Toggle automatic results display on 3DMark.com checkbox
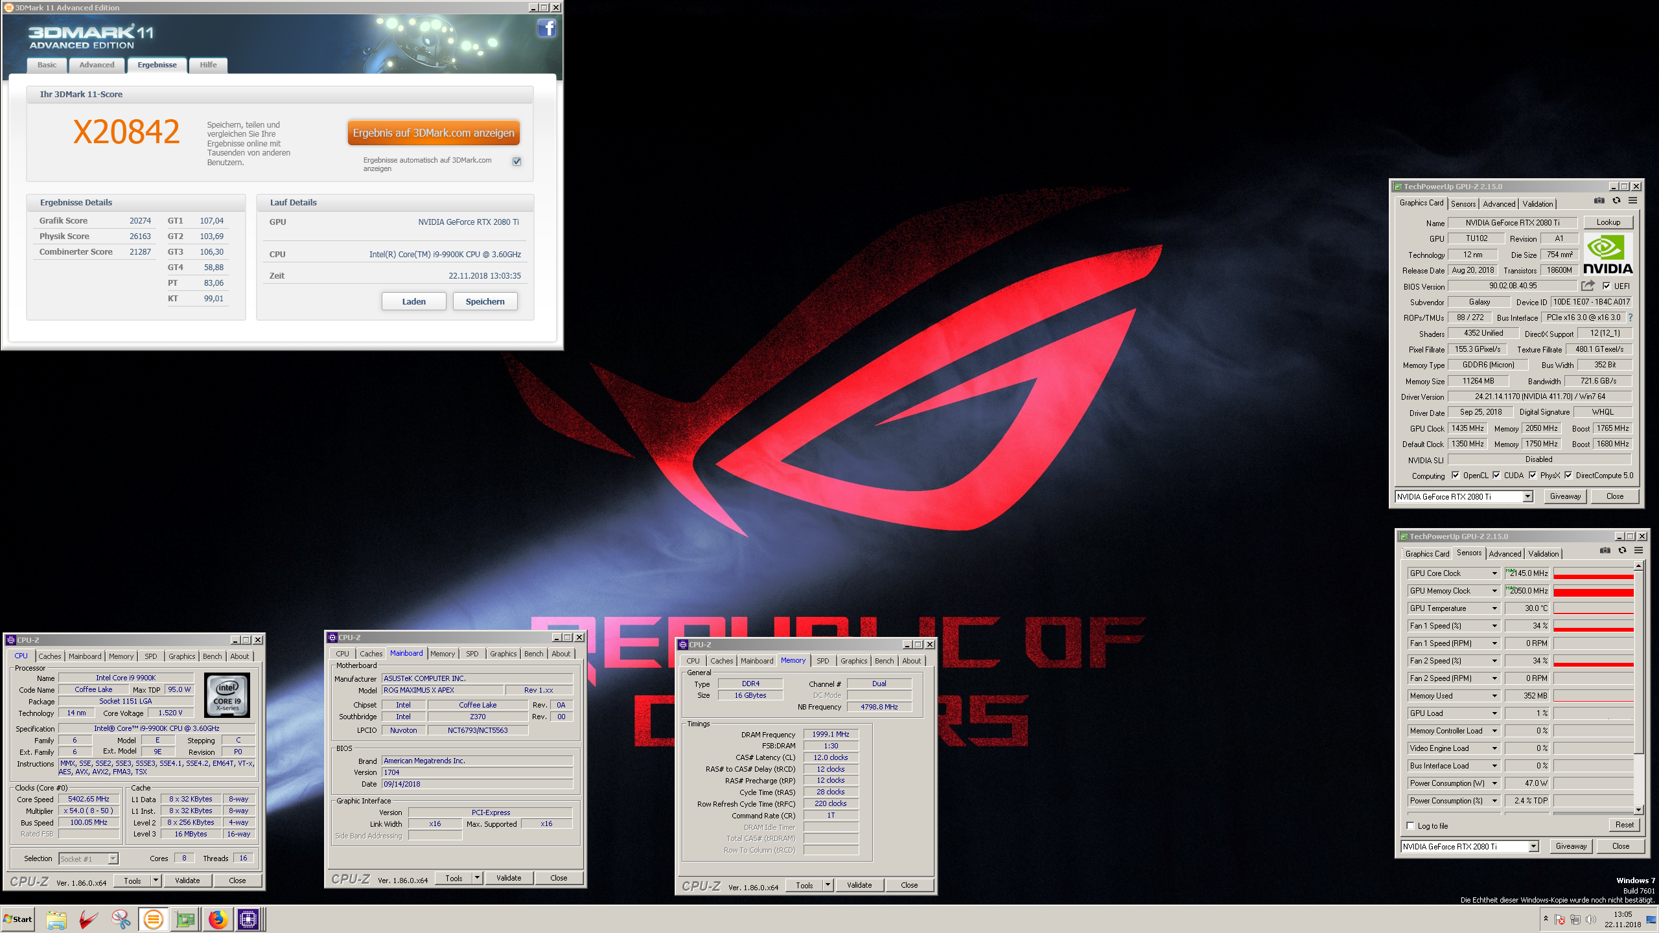This screenshot has height=933, width=1659. [x=516, y=161]
